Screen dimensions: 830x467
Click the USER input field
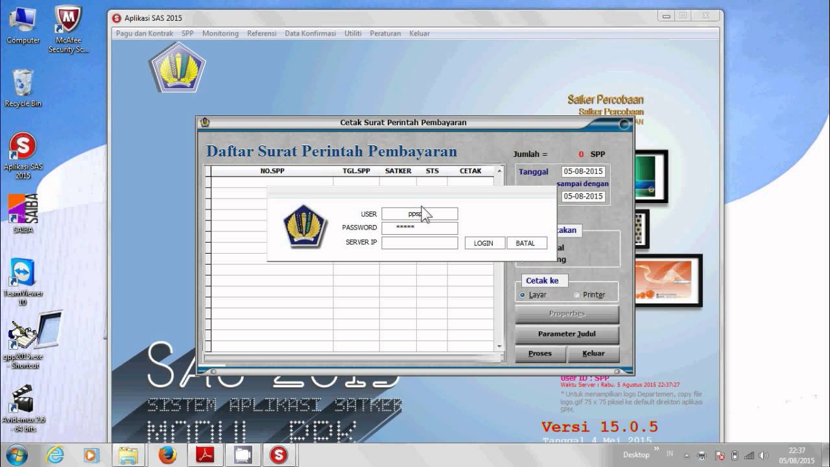point(420,214)
